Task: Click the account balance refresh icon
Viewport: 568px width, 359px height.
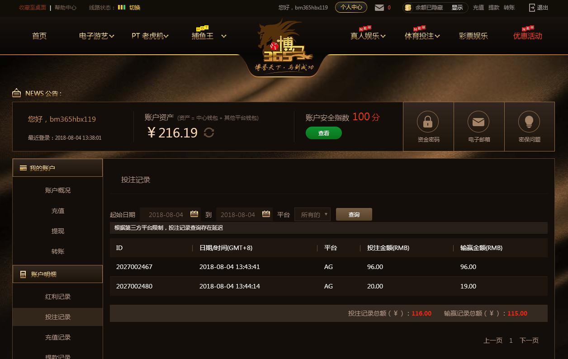Action: pyautogui.click(x=208, y=132)
